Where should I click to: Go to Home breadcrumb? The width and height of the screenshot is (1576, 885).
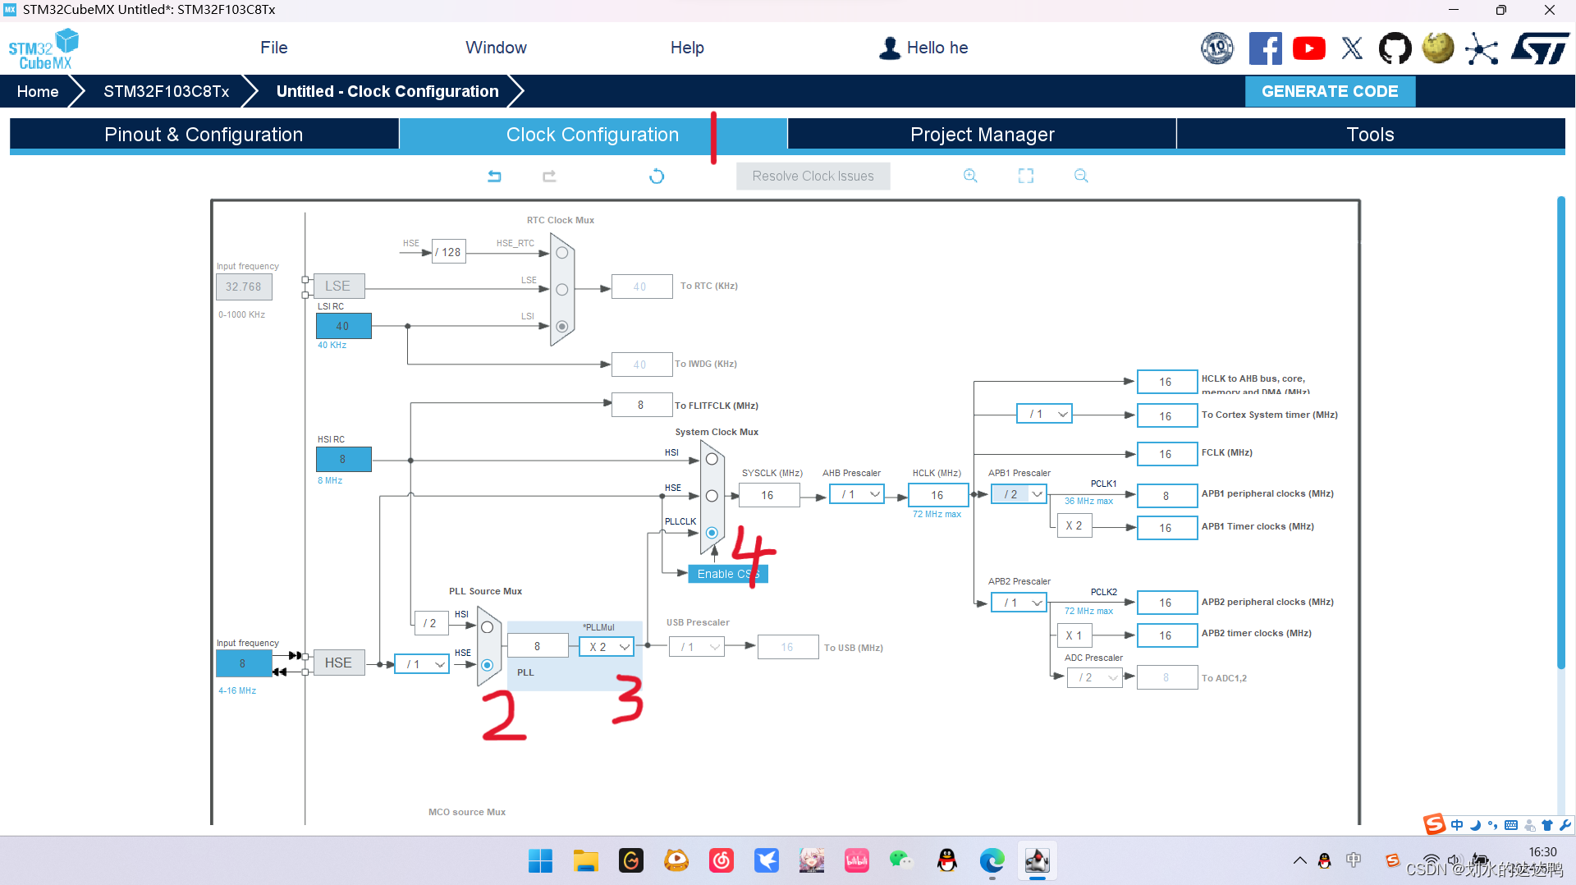coord(38,91)
